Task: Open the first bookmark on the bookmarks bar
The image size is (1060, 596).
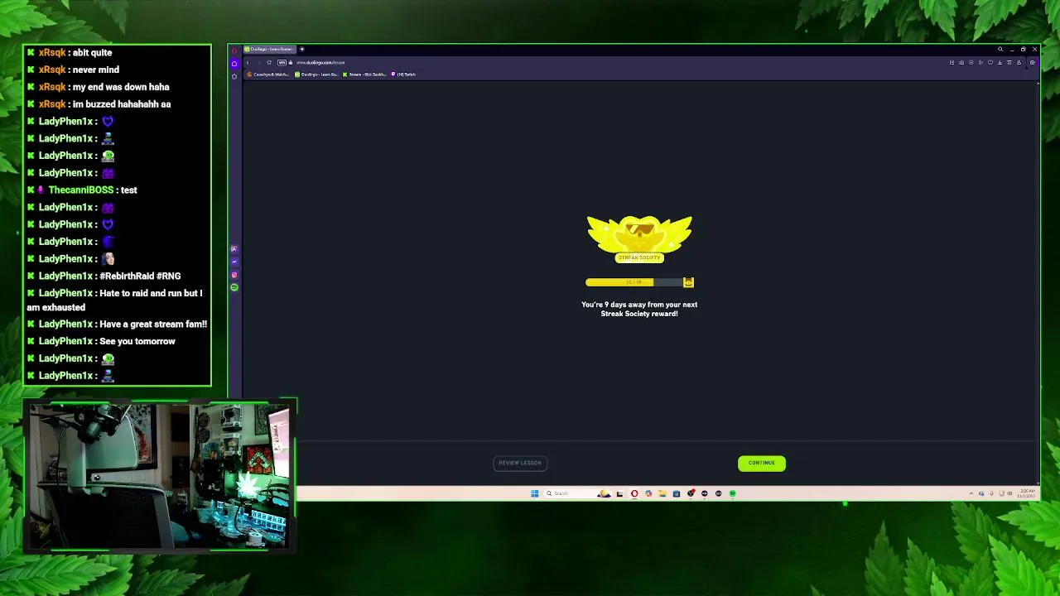Action: pos(267,74)
